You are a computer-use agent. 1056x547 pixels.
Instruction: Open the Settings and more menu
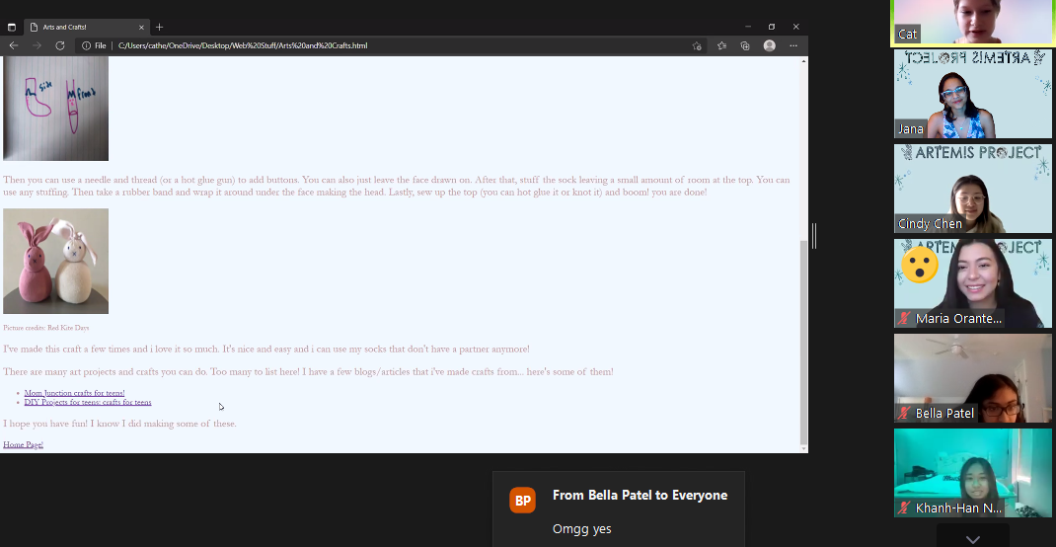pos(793,45)
